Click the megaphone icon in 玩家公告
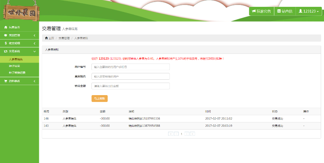This screenshot has height=163, width=324. coord(254,11)
